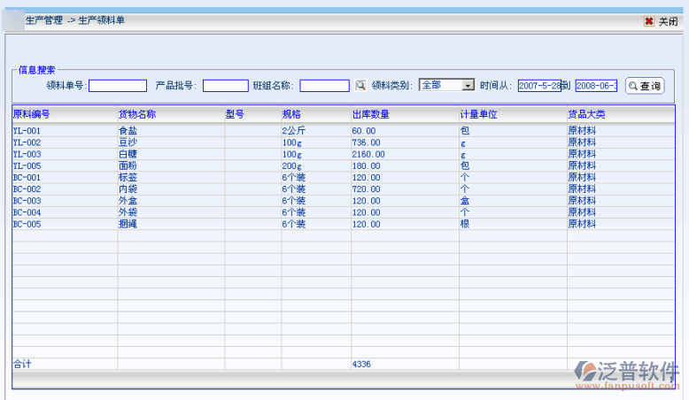Focus the 领料单号 input field

click(x=118, y=86)
